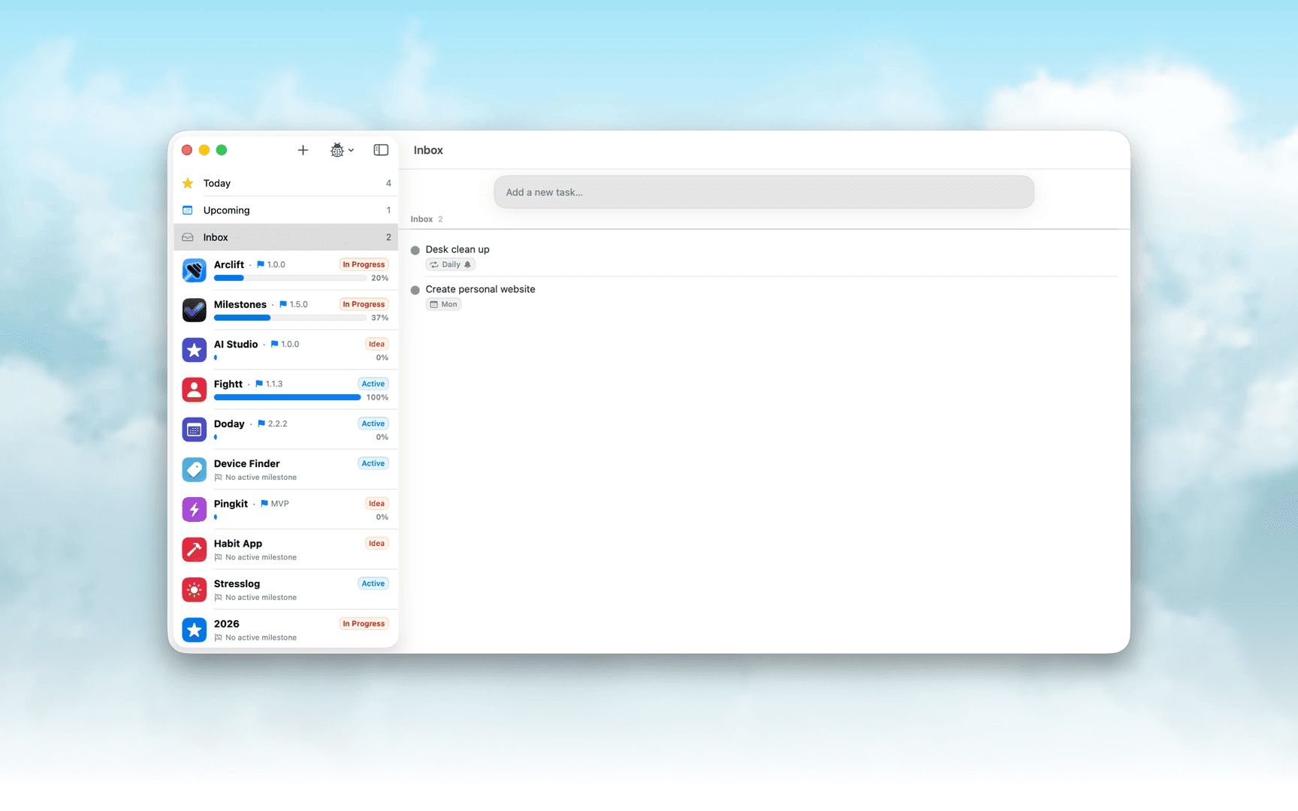This screenshot has height=811, width=1298.
Task: Click the plus icon to add new item
Action: [303, 150]
